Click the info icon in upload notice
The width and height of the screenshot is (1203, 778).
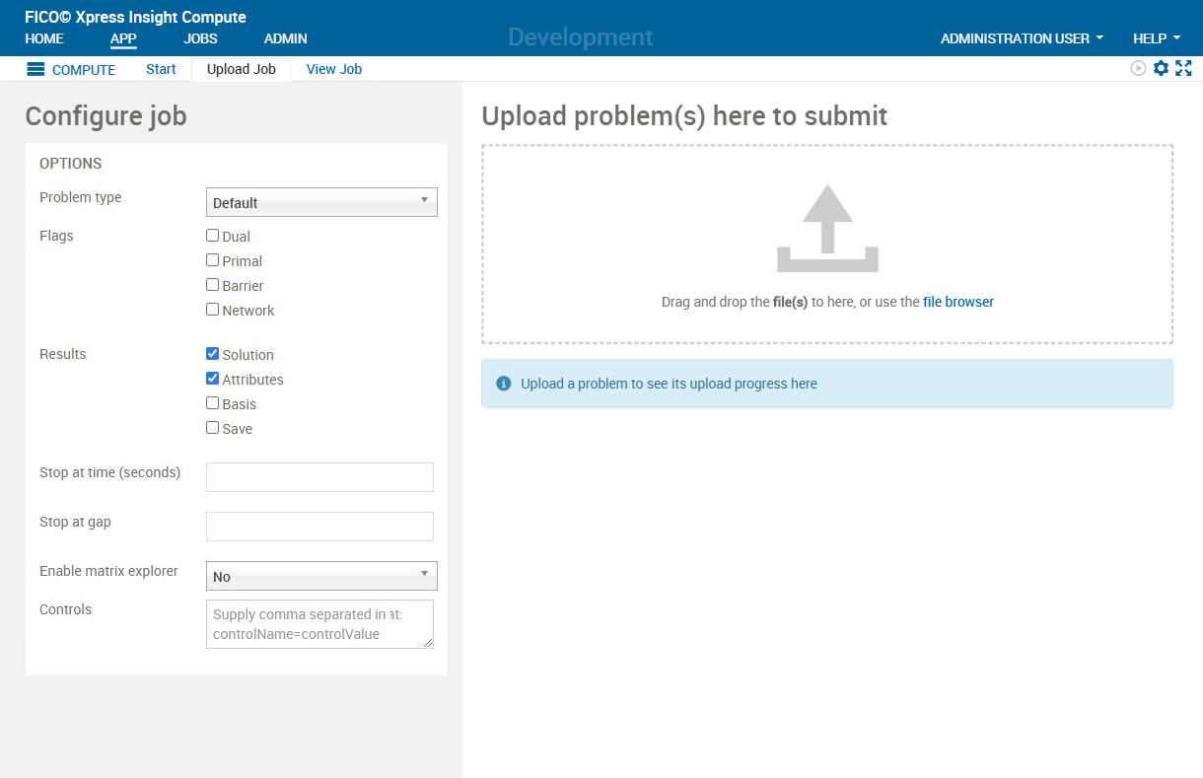coord(504,384)
